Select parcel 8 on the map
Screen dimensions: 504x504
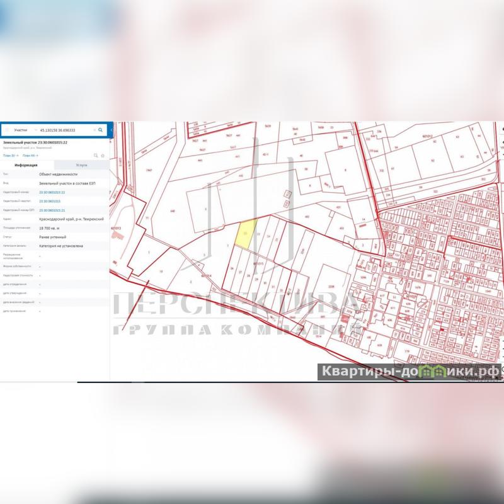click(345, 170)
